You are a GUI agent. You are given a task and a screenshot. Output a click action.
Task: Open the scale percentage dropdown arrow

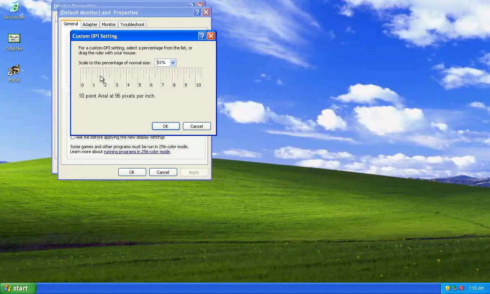(173, 62)
